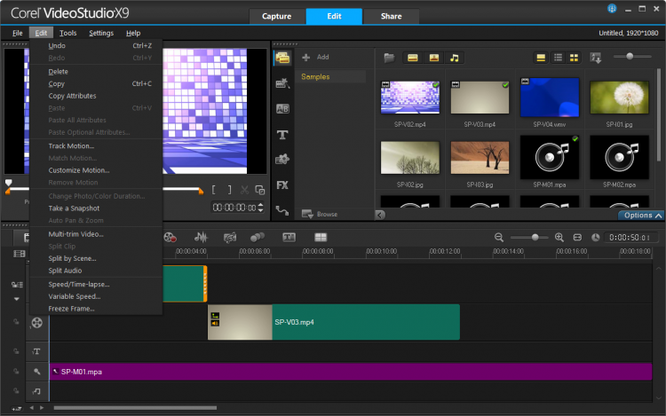Click the timeline zoom out magnifier
Viewport: 666px width, 416px height.
point(499,238)
